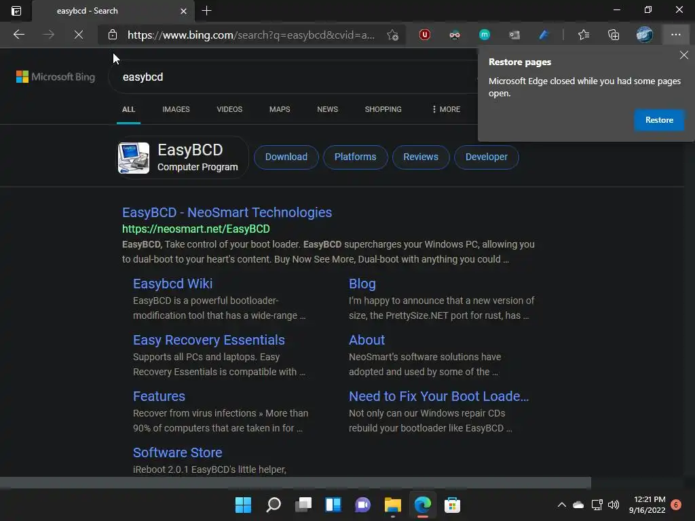Focus the Bing search box with easybcd

[x=293, y=77]
